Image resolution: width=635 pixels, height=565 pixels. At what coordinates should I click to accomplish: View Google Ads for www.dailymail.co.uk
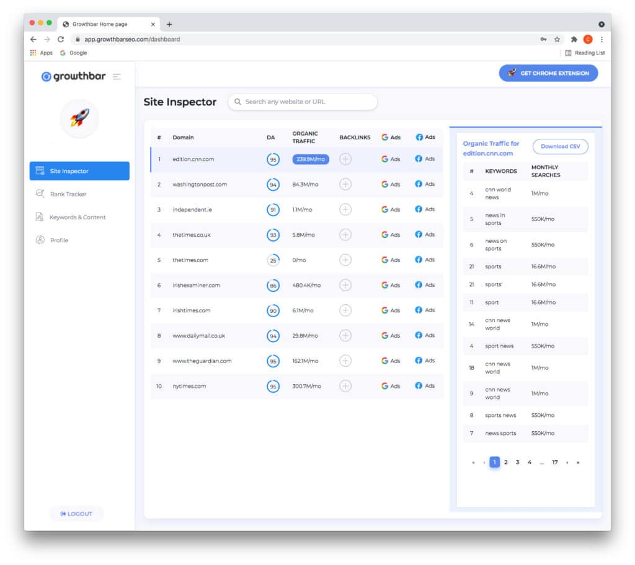tap(391, 336)
